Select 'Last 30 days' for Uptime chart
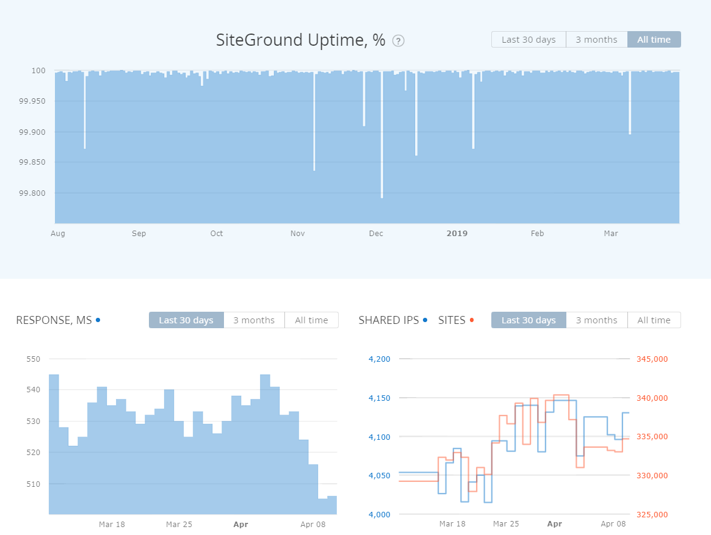 [529, 40]
